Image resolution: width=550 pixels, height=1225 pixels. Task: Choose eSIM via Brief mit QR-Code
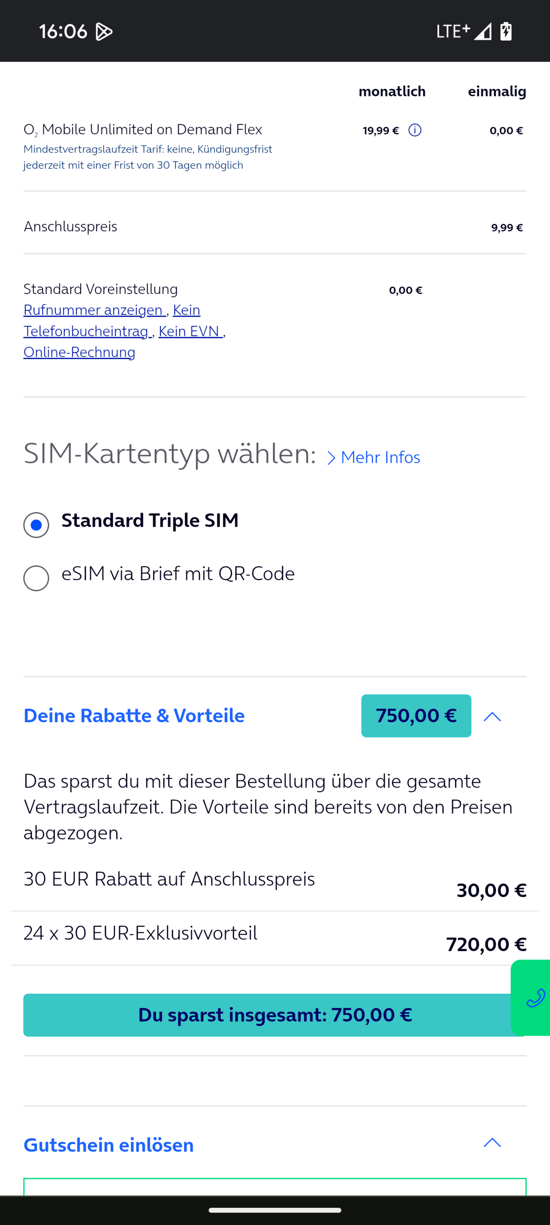click(36, 578)
